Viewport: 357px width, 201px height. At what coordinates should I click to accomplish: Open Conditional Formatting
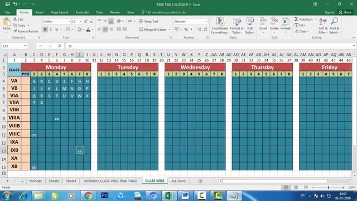[220, 26]
